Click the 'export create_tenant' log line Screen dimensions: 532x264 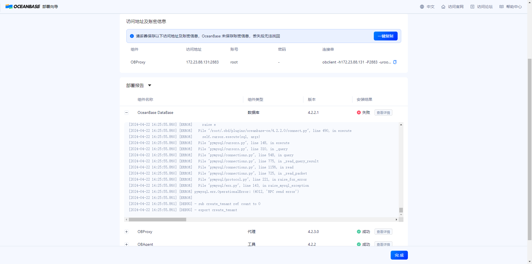click(x=183, y=210)
